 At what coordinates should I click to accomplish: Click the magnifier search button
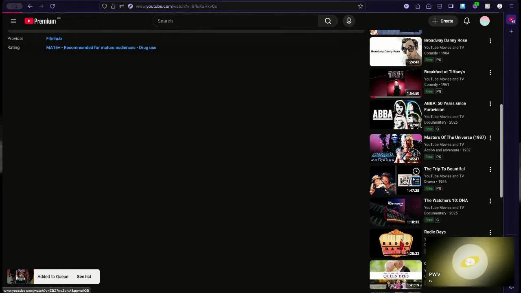pyautogui.click(x=328, y=21)
